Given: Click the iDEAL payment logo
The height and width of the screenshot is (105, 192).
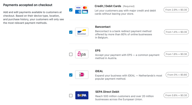Looking at the screenshot, I should [x=82, y=75].
